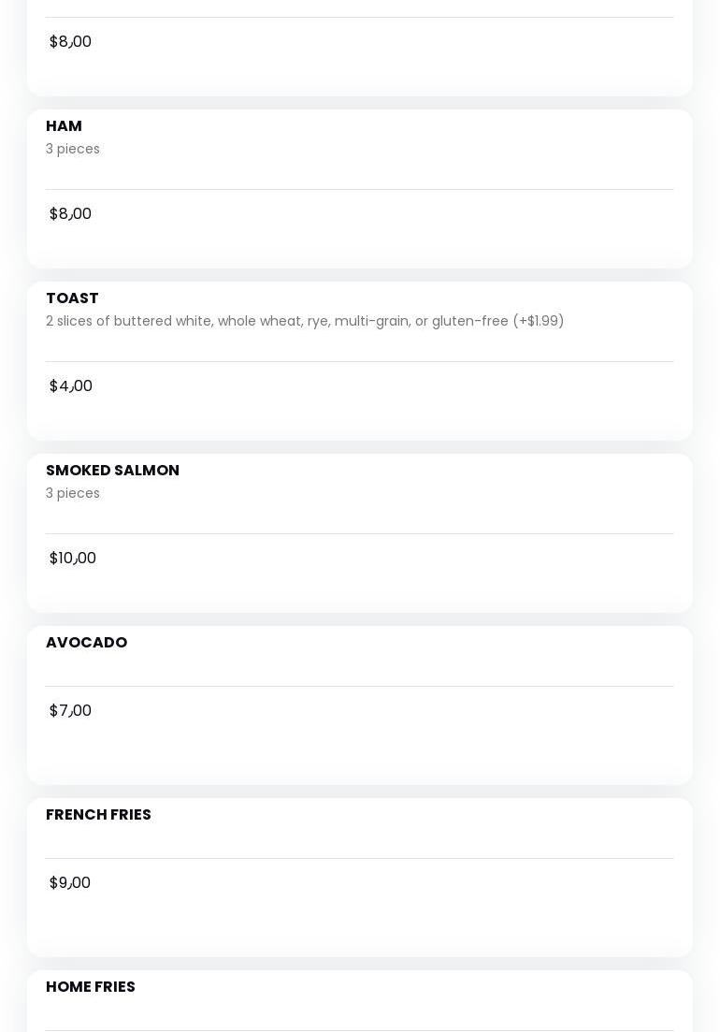
Task: Click the divider line in French Fries card
Action: click(359, 858)
